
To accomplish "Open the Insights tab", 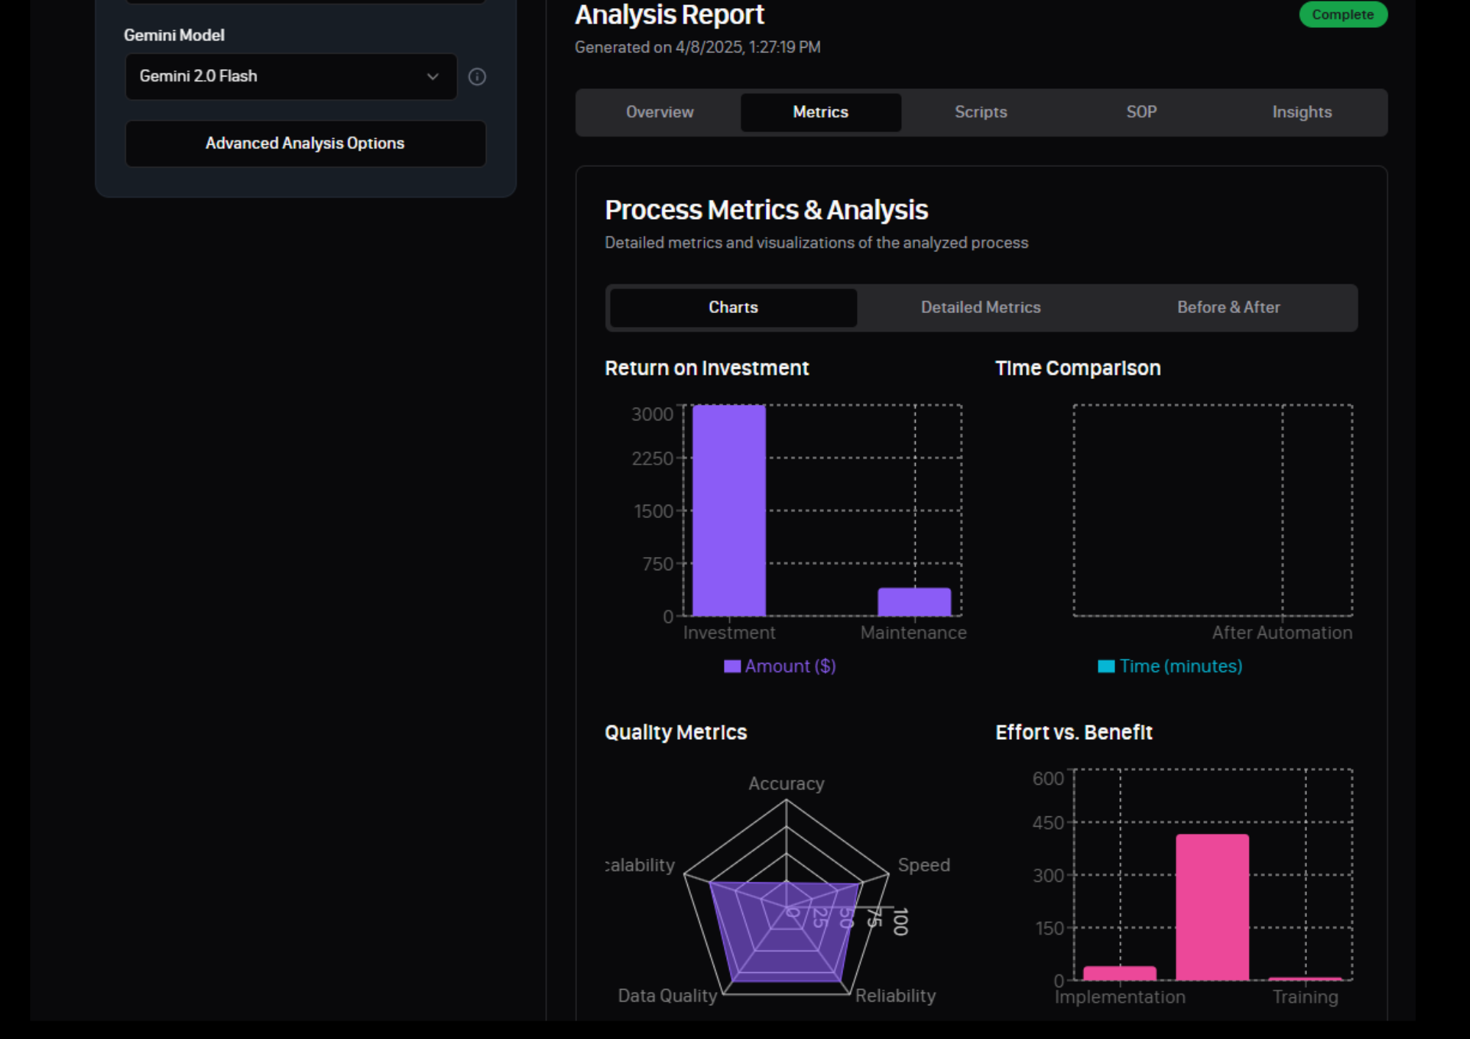I will (x=1302, y=112).
